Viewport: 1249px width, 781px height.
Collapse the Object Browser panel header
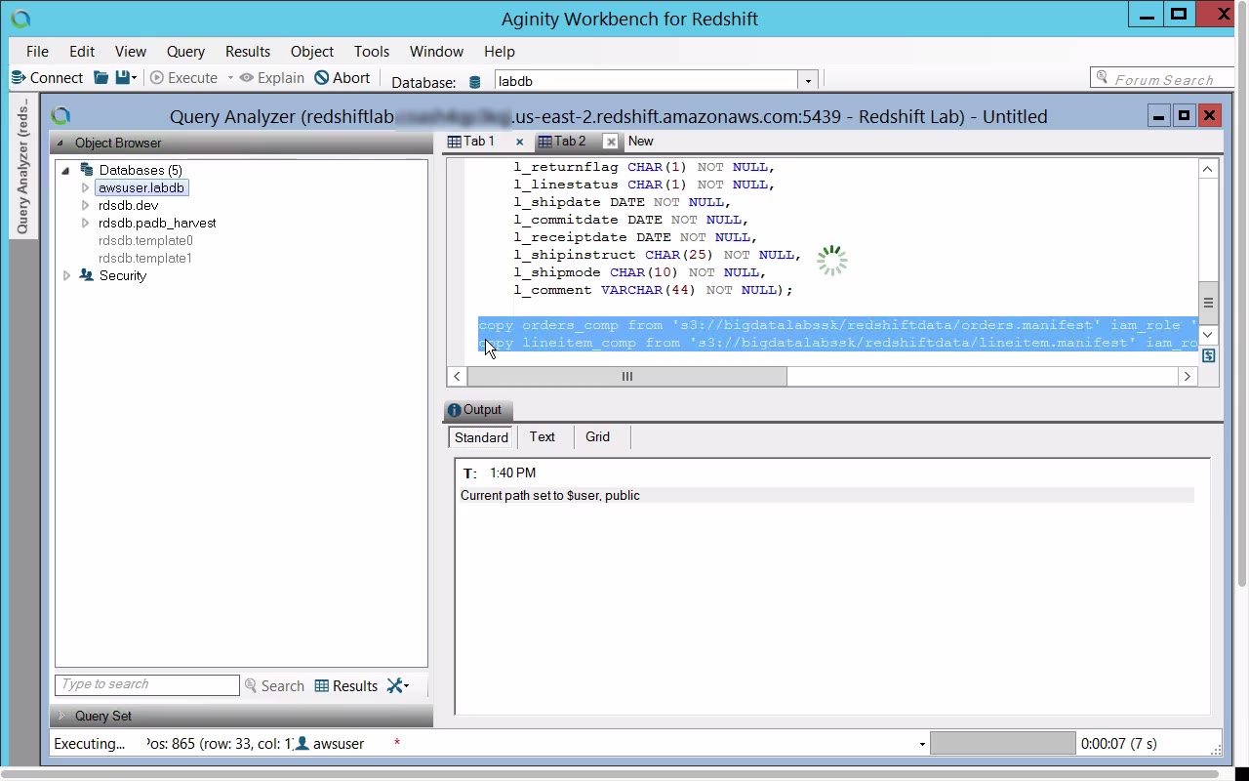point(60,144)
